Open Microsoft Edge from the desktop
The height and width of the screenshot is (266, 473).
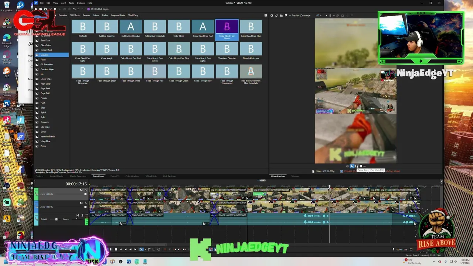click(x=7, y=41)
